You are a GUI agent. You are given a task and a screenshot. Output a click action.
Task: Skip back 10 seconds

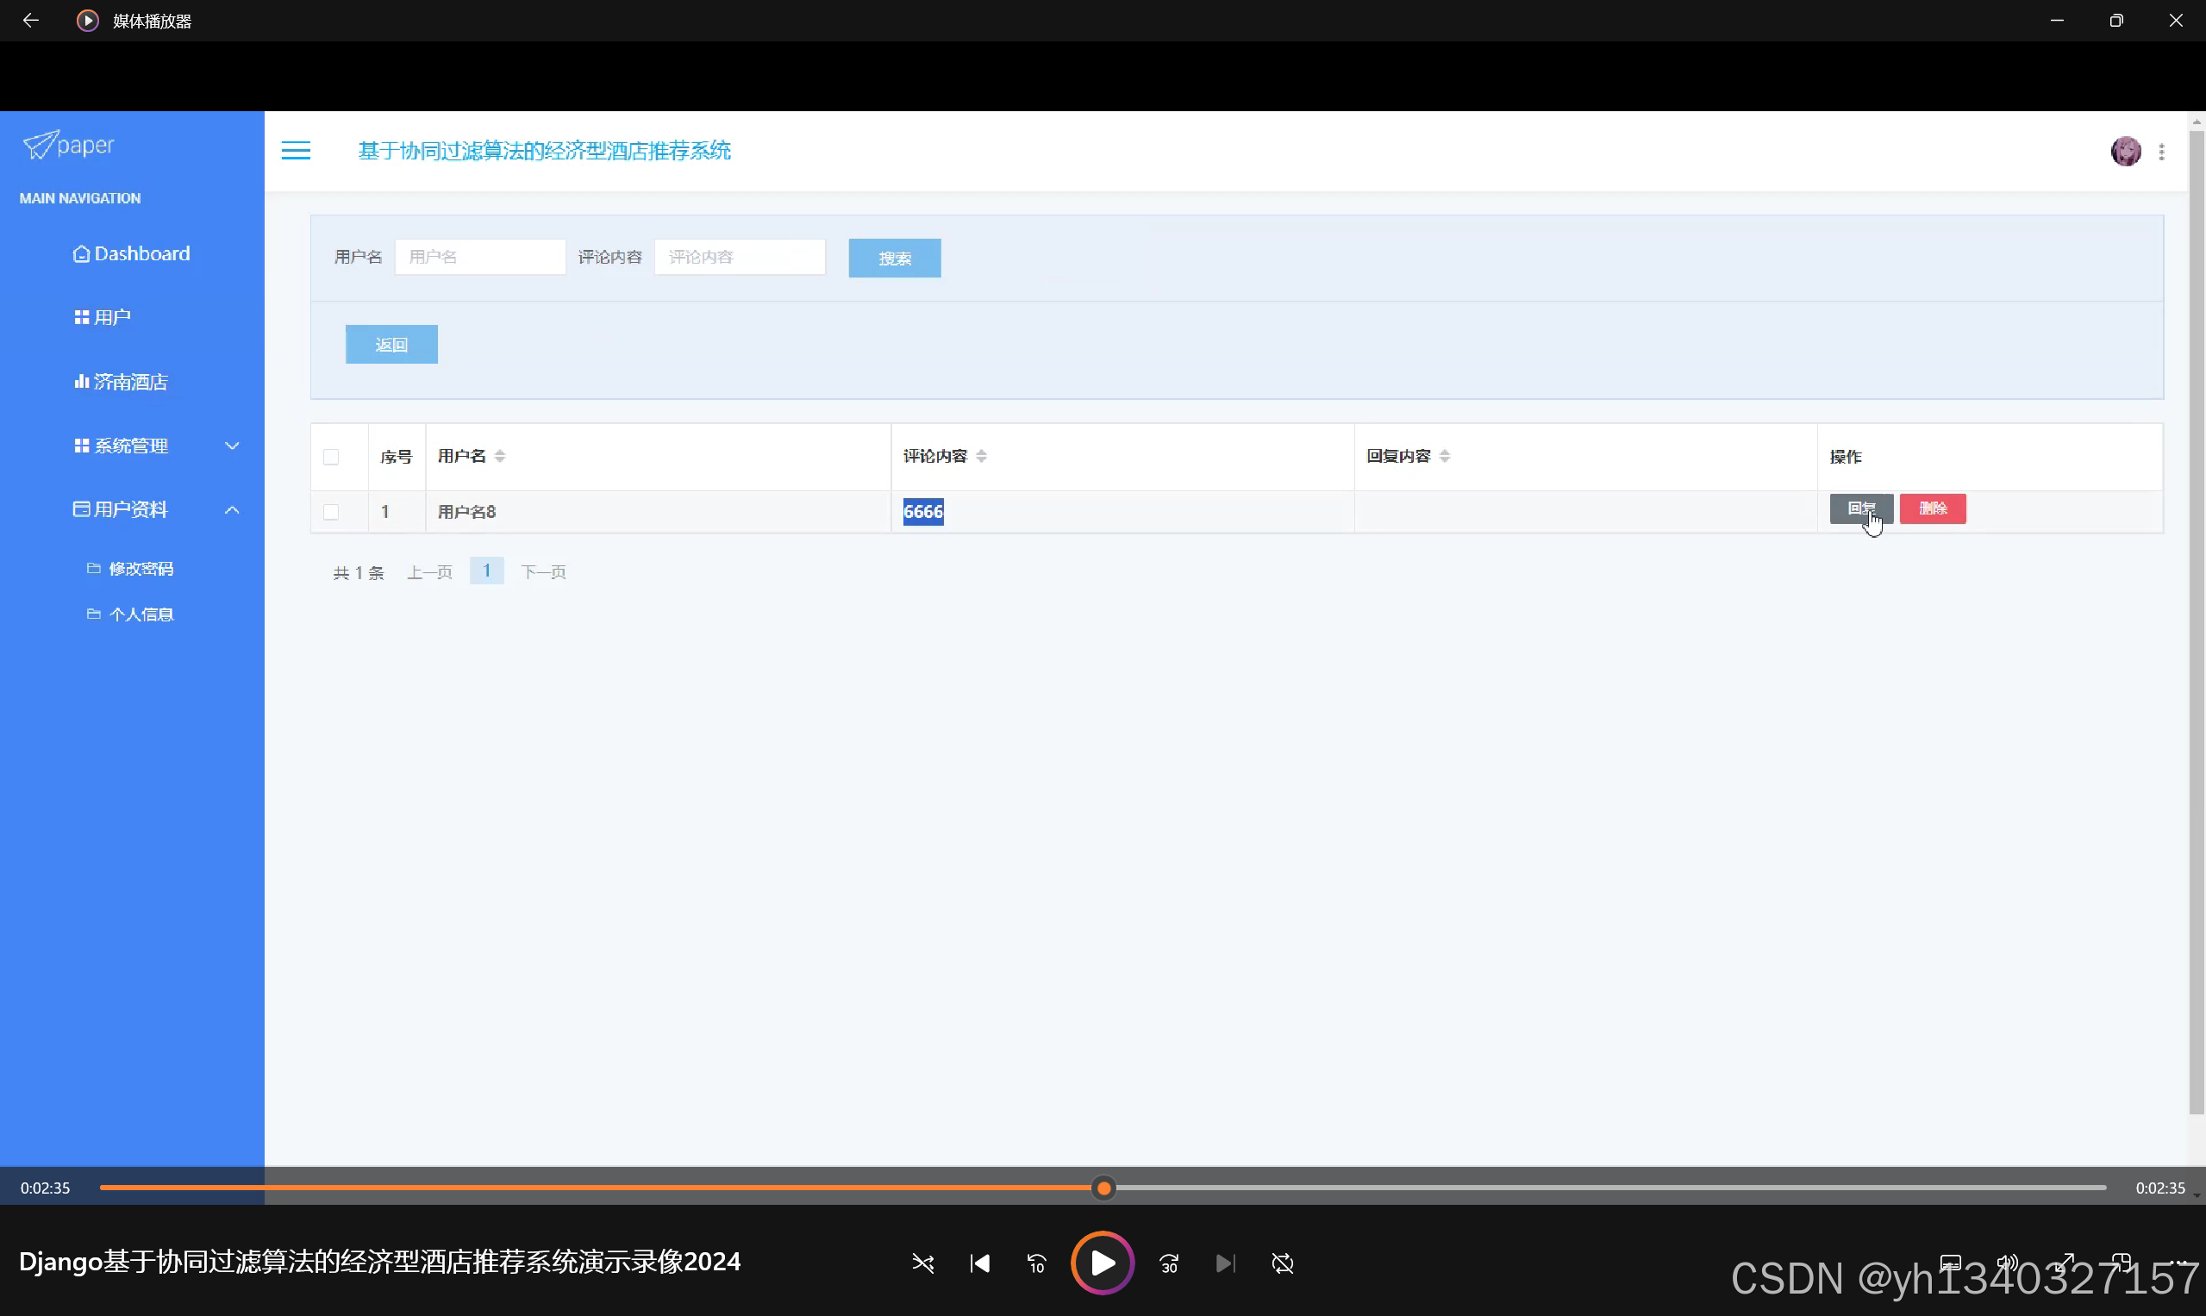coord(1036,1263)
